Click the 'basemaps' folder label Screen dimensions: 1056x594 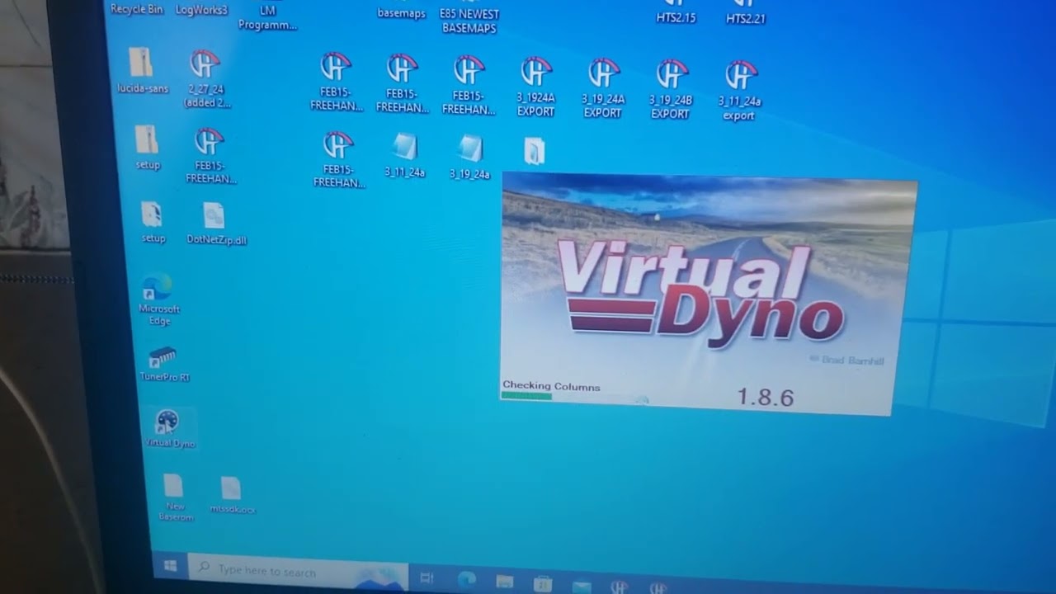click(402, 14)
